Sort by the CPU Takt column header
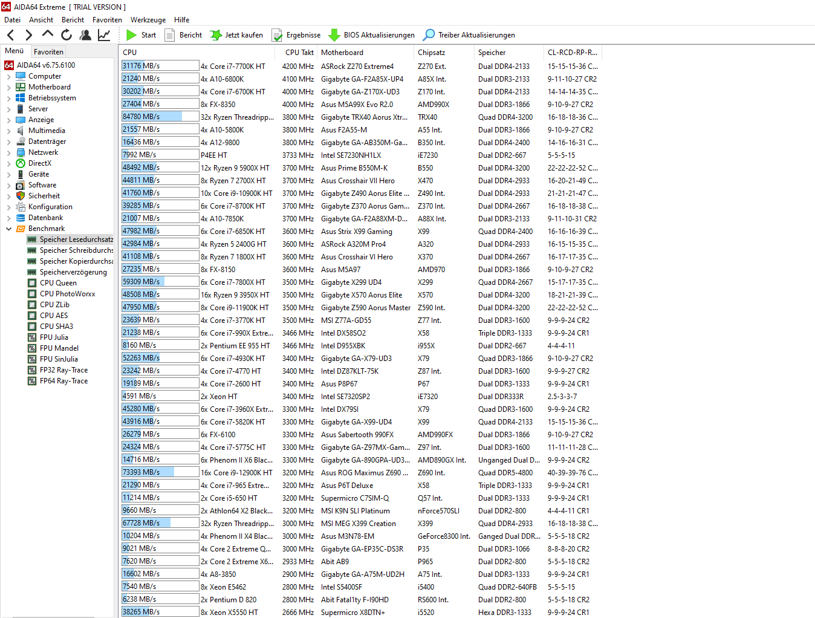Viewport: 815px width, 618px height. [296, 53]
